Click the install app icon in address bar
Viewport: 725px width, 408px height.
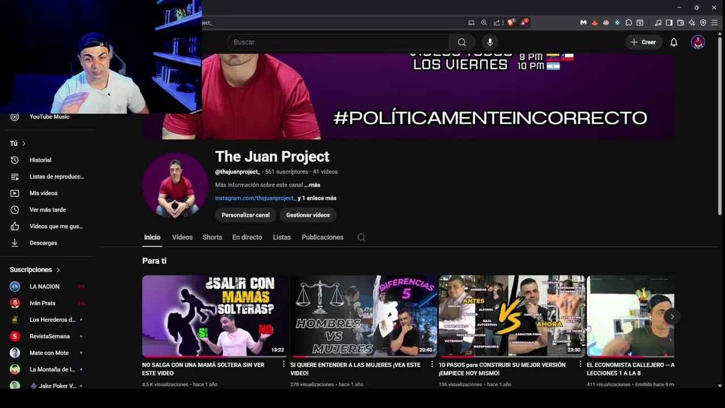pyautogui.click(x=471, y=23)
